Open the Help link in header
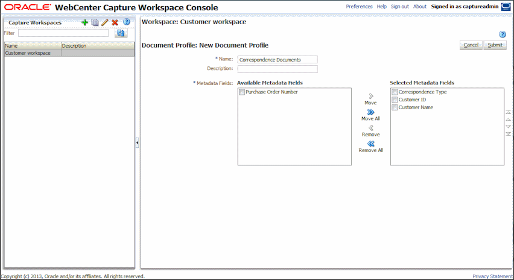 click(x=381, y=7)
